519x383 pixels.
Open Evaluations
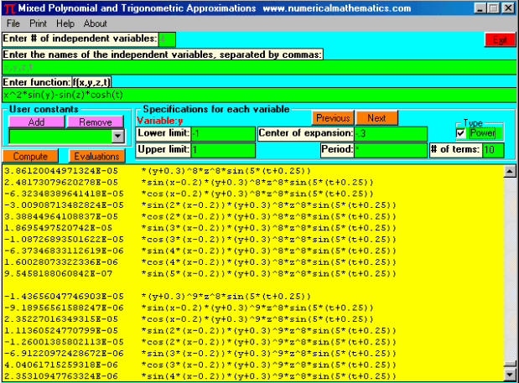[96, 157]
